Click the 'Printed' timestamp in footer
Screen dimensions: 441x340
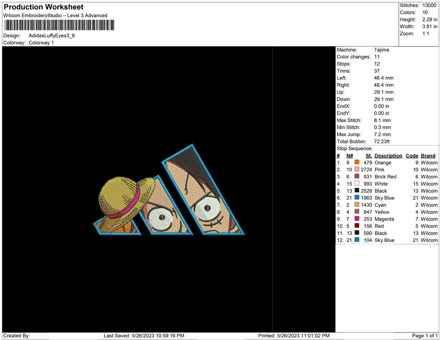point(294,336)
